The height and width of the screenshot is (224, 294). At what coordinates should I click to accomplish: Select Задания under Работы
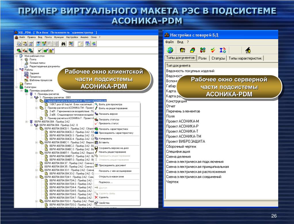(34, 73)
